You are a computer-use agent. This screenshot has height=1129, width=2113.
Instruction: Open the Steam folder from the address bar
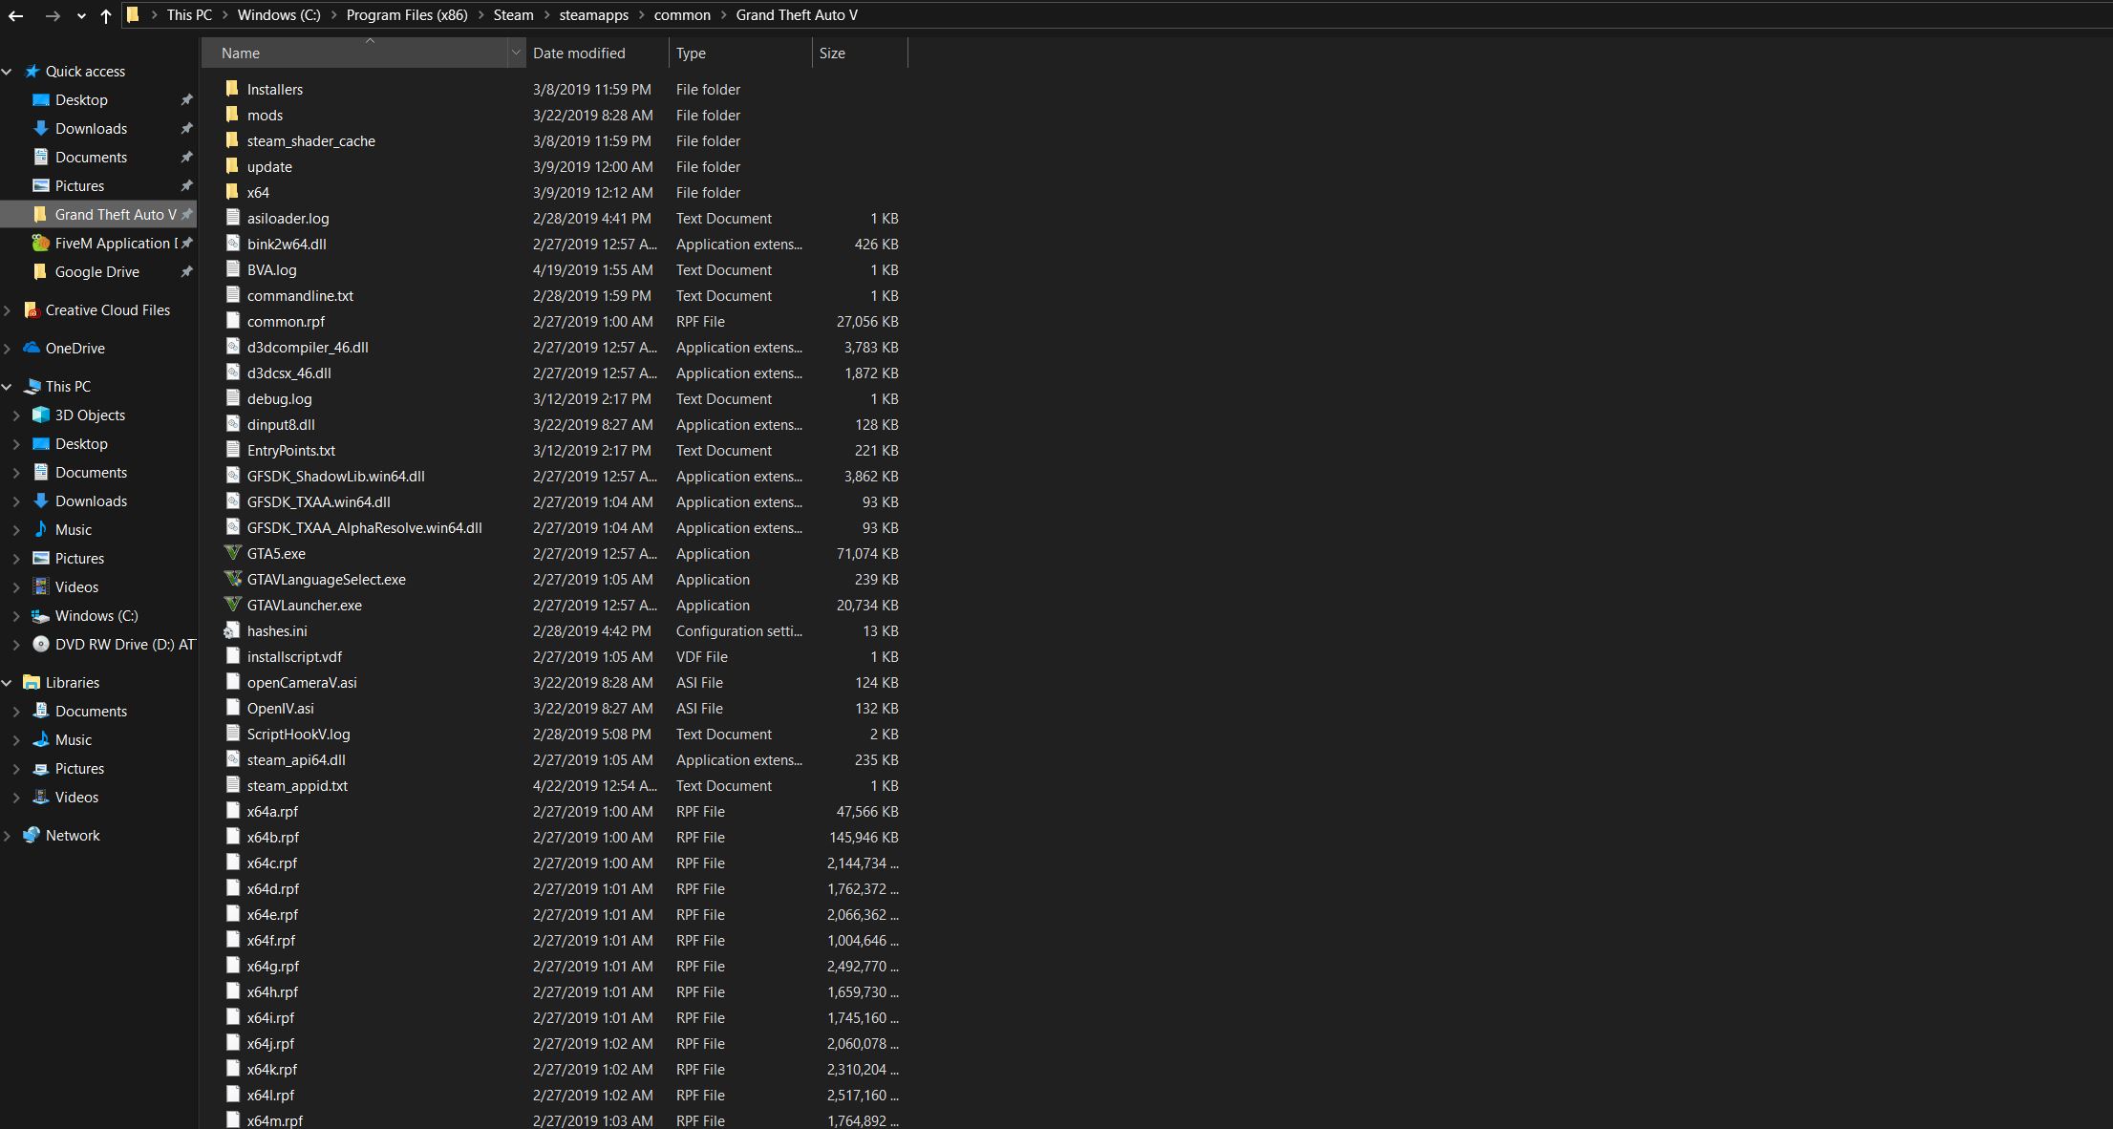[x=512, y=15]
